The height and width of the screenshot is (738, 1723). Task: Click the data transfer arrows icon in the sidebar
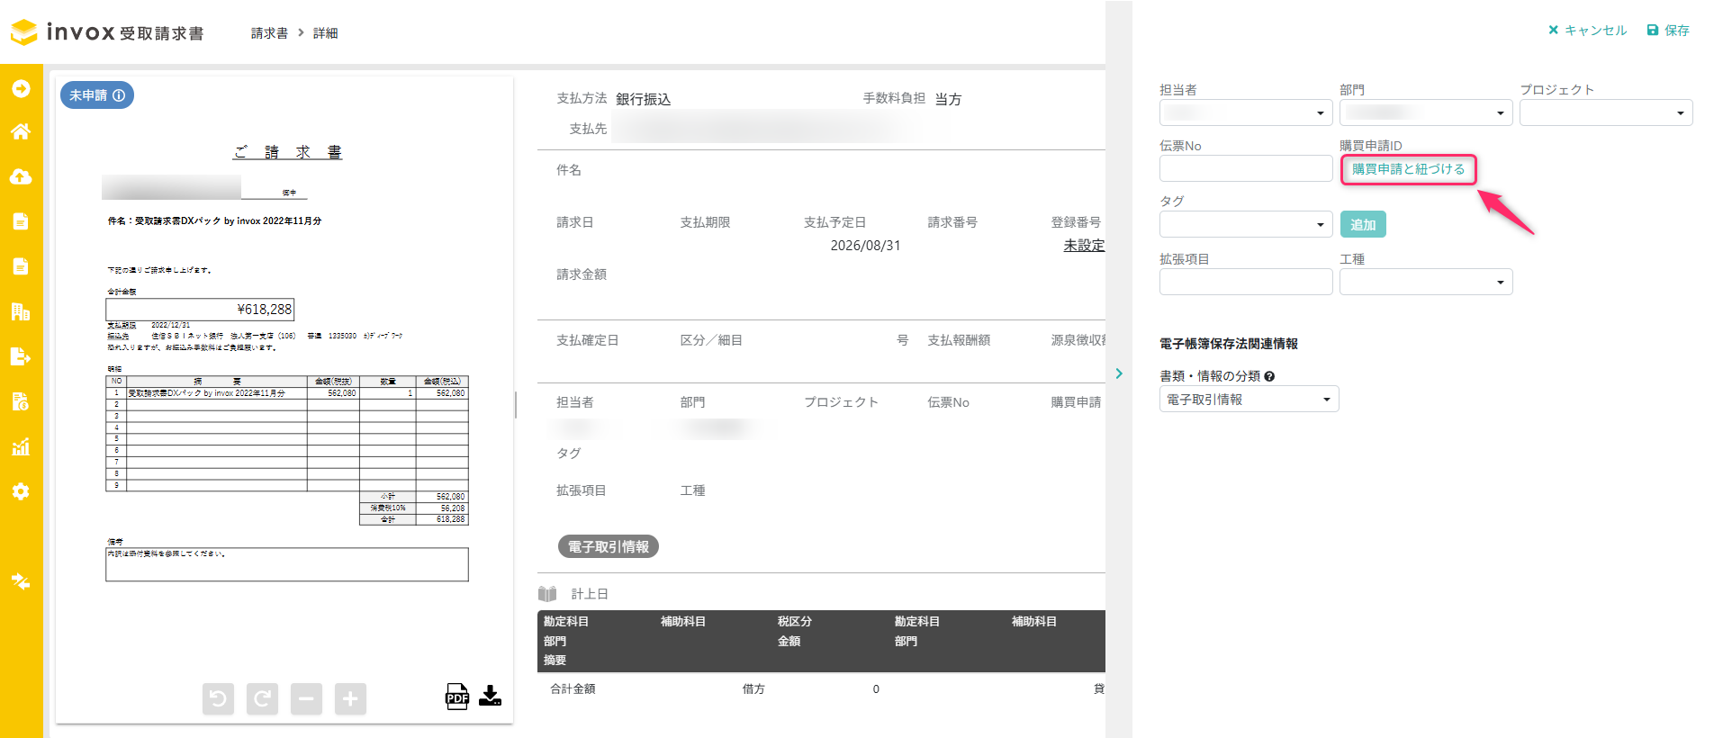(21, 581)
